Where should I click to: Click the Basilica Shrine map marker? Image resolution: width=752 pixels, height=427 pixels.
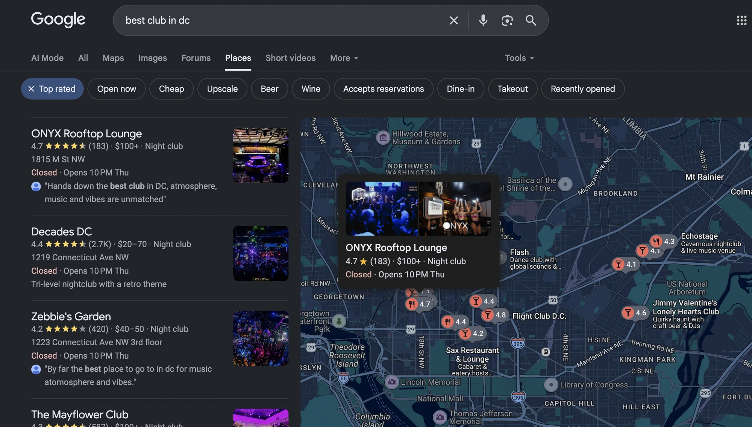coord(565,184)
